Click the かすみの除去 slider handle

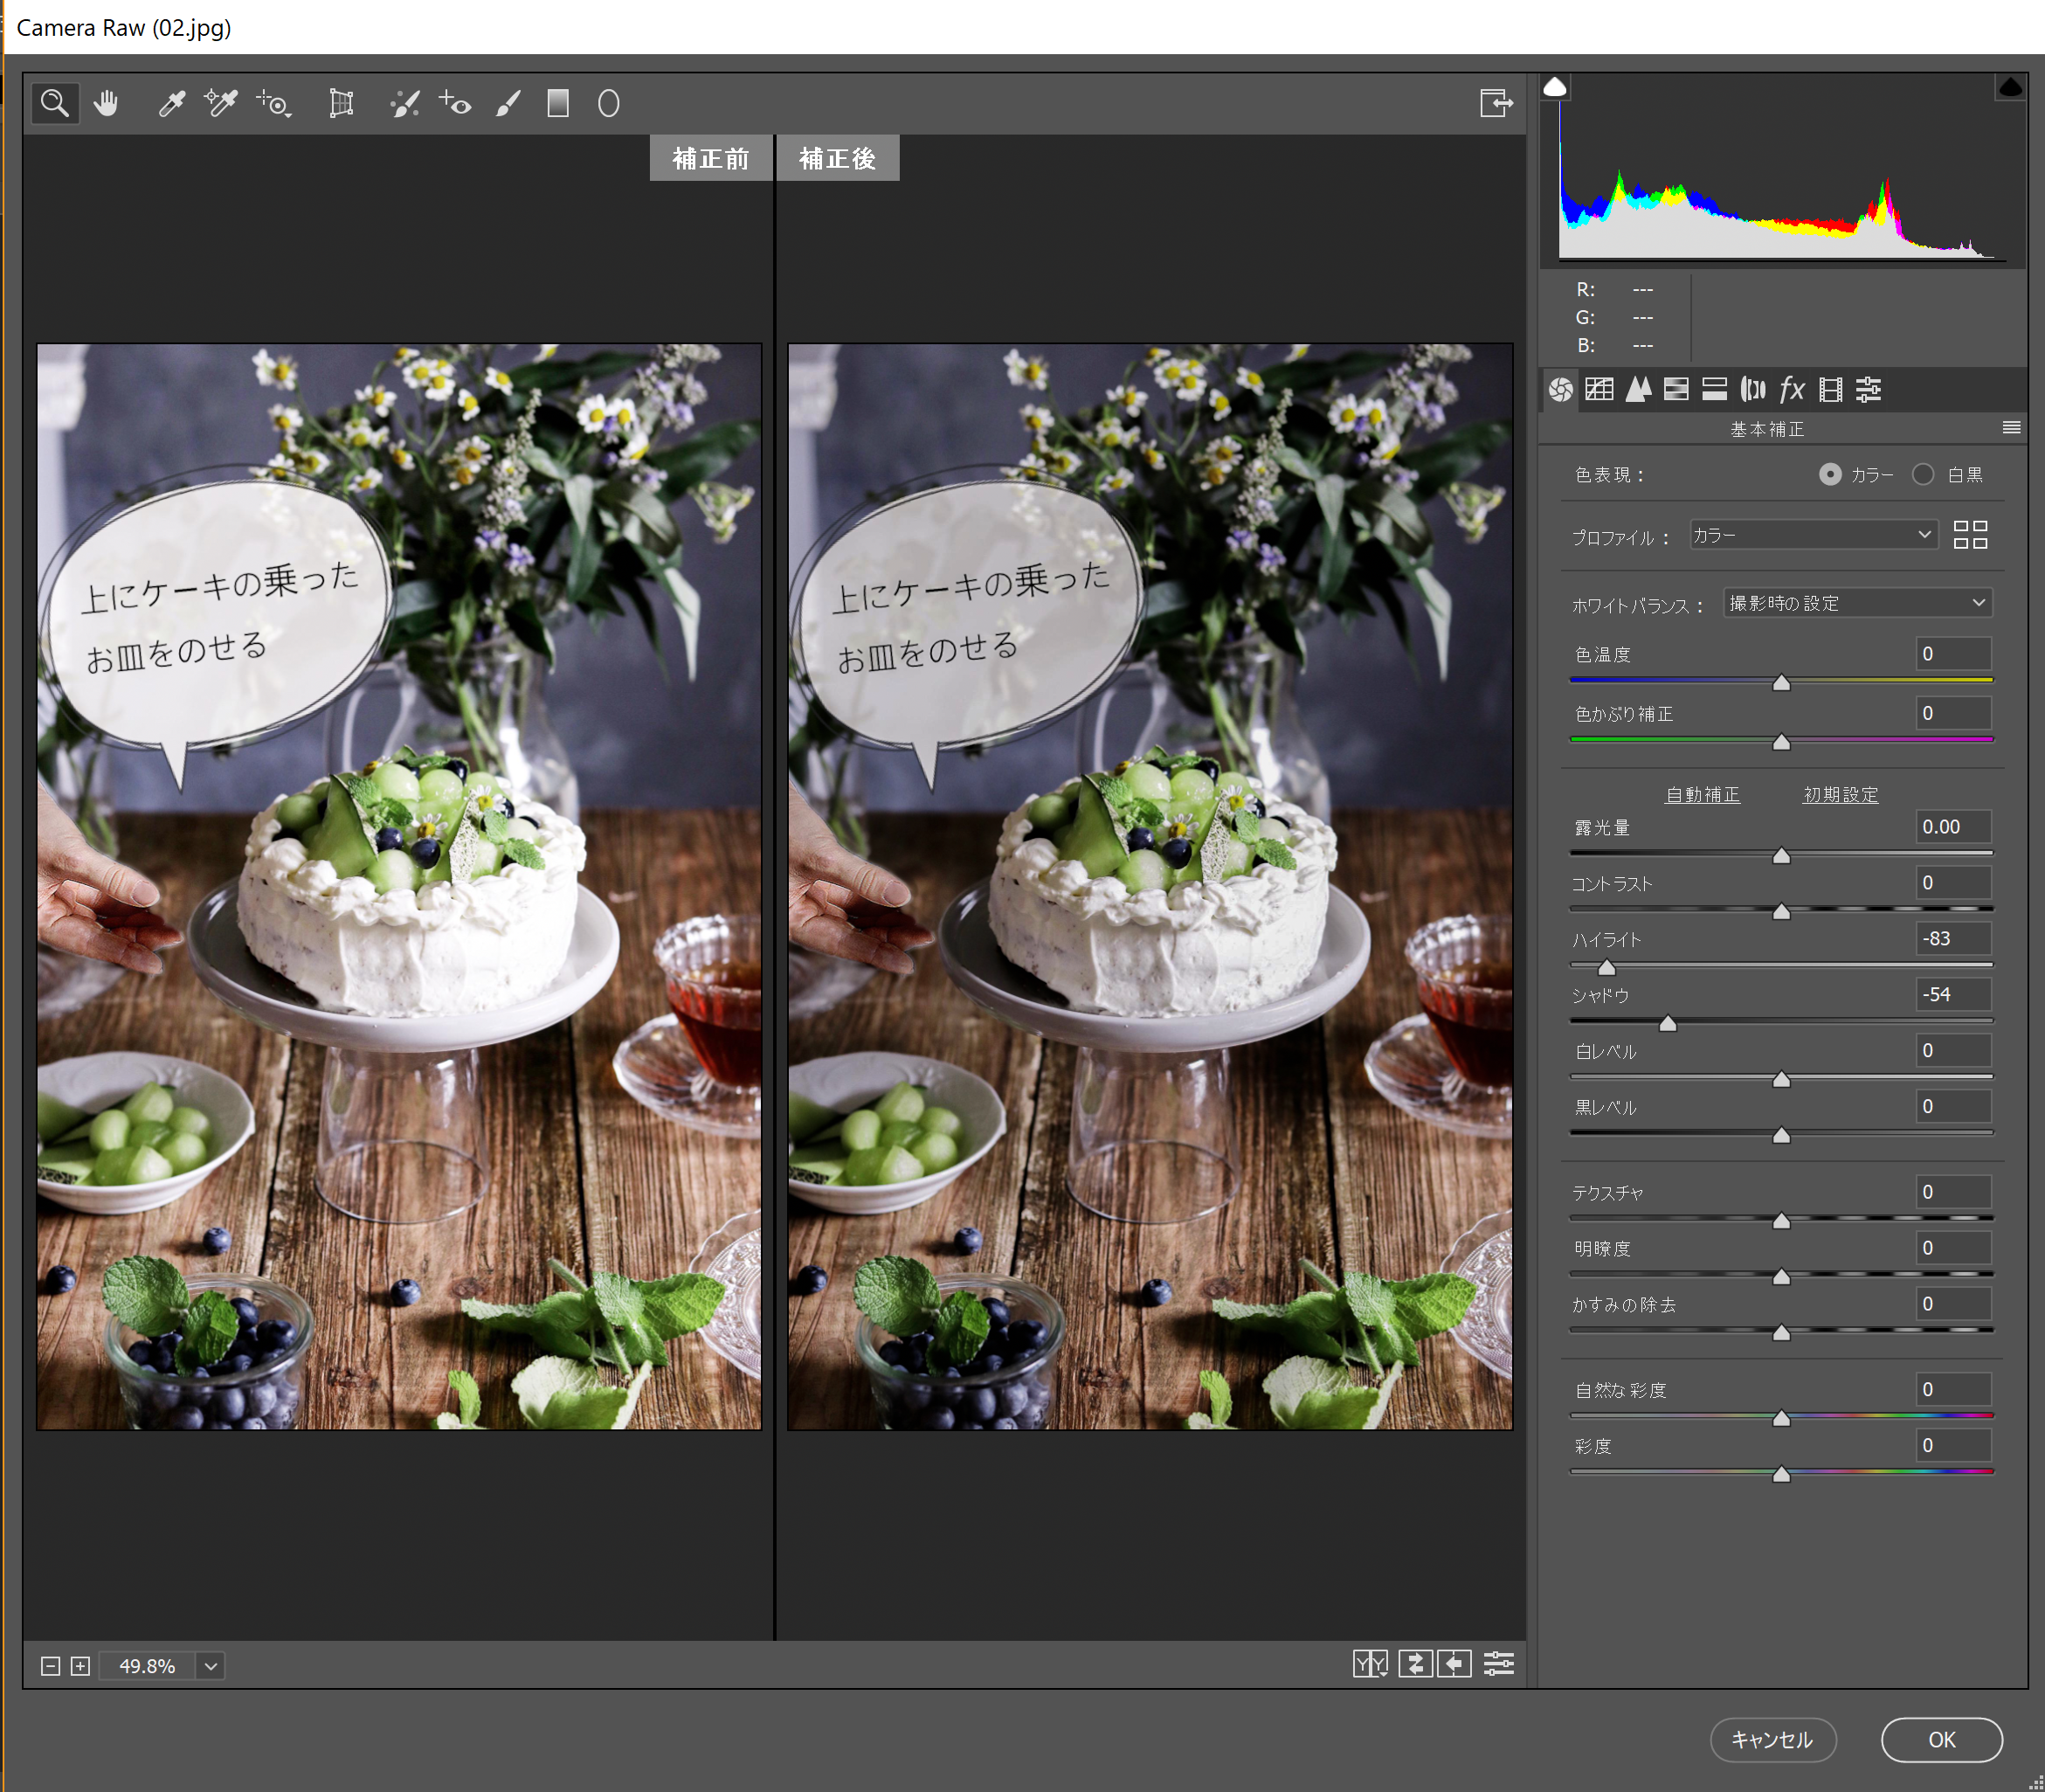click(1781, 1332)
